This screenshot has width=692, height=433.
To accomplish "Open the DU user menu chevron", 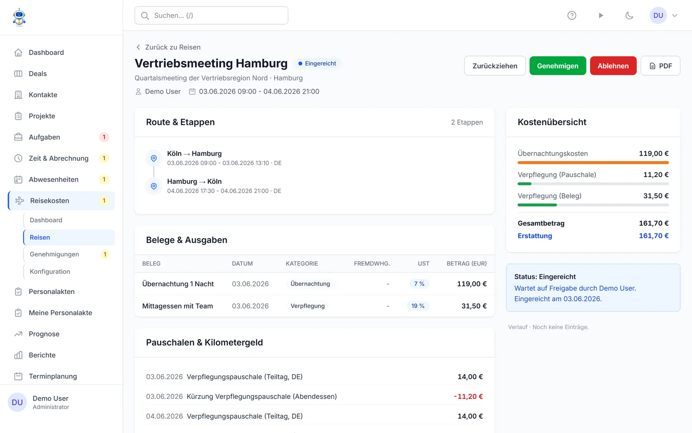I will click(674, 16).
